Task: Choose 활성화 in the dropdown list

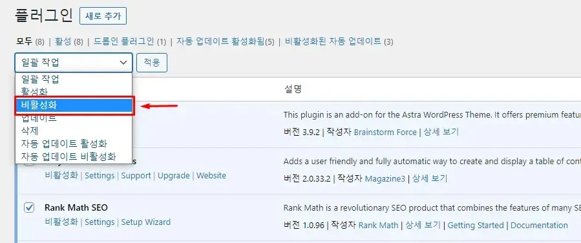Action: pos(74,92)
